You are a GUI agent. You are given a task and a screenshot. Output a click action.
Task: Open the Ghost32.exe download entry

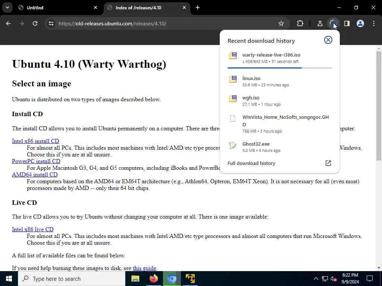(x=280, y=147)
